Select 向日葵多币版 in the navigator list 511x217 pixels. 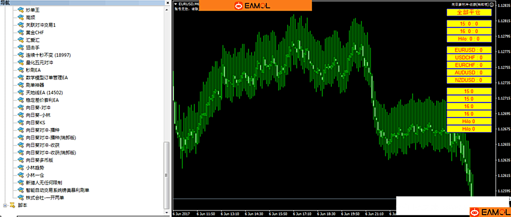(x=39, y=160)
